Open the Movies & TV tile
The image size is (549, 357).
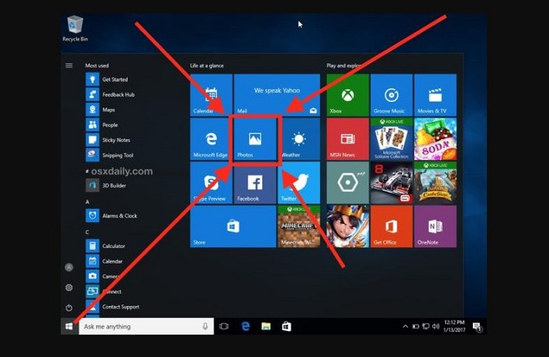435,95
